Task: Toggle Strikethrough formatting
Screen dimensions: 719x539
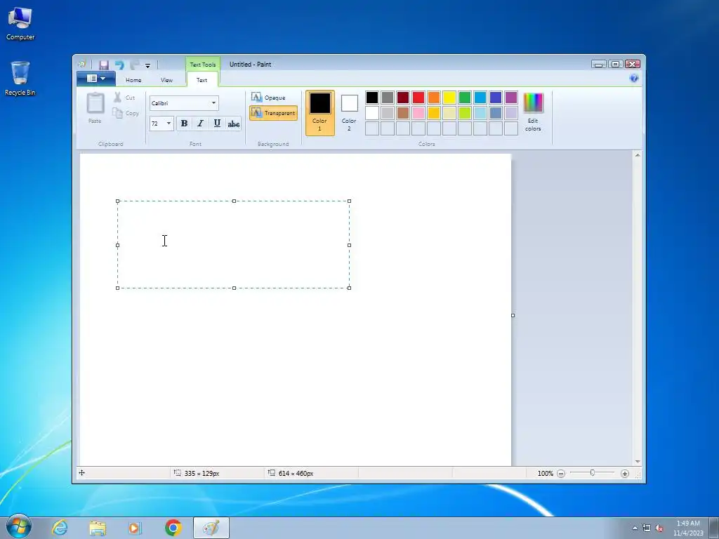Action: click(233, 124)
